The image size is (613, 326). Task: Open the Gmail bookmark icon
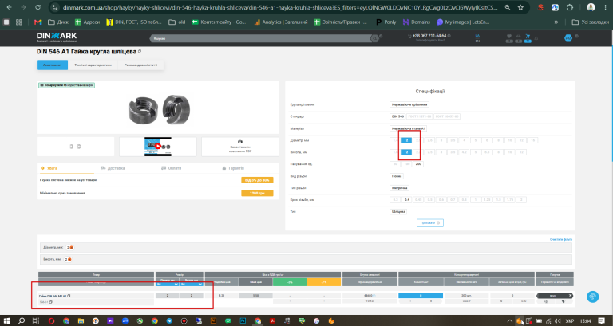pyautogui.click(x=38, y=22)
